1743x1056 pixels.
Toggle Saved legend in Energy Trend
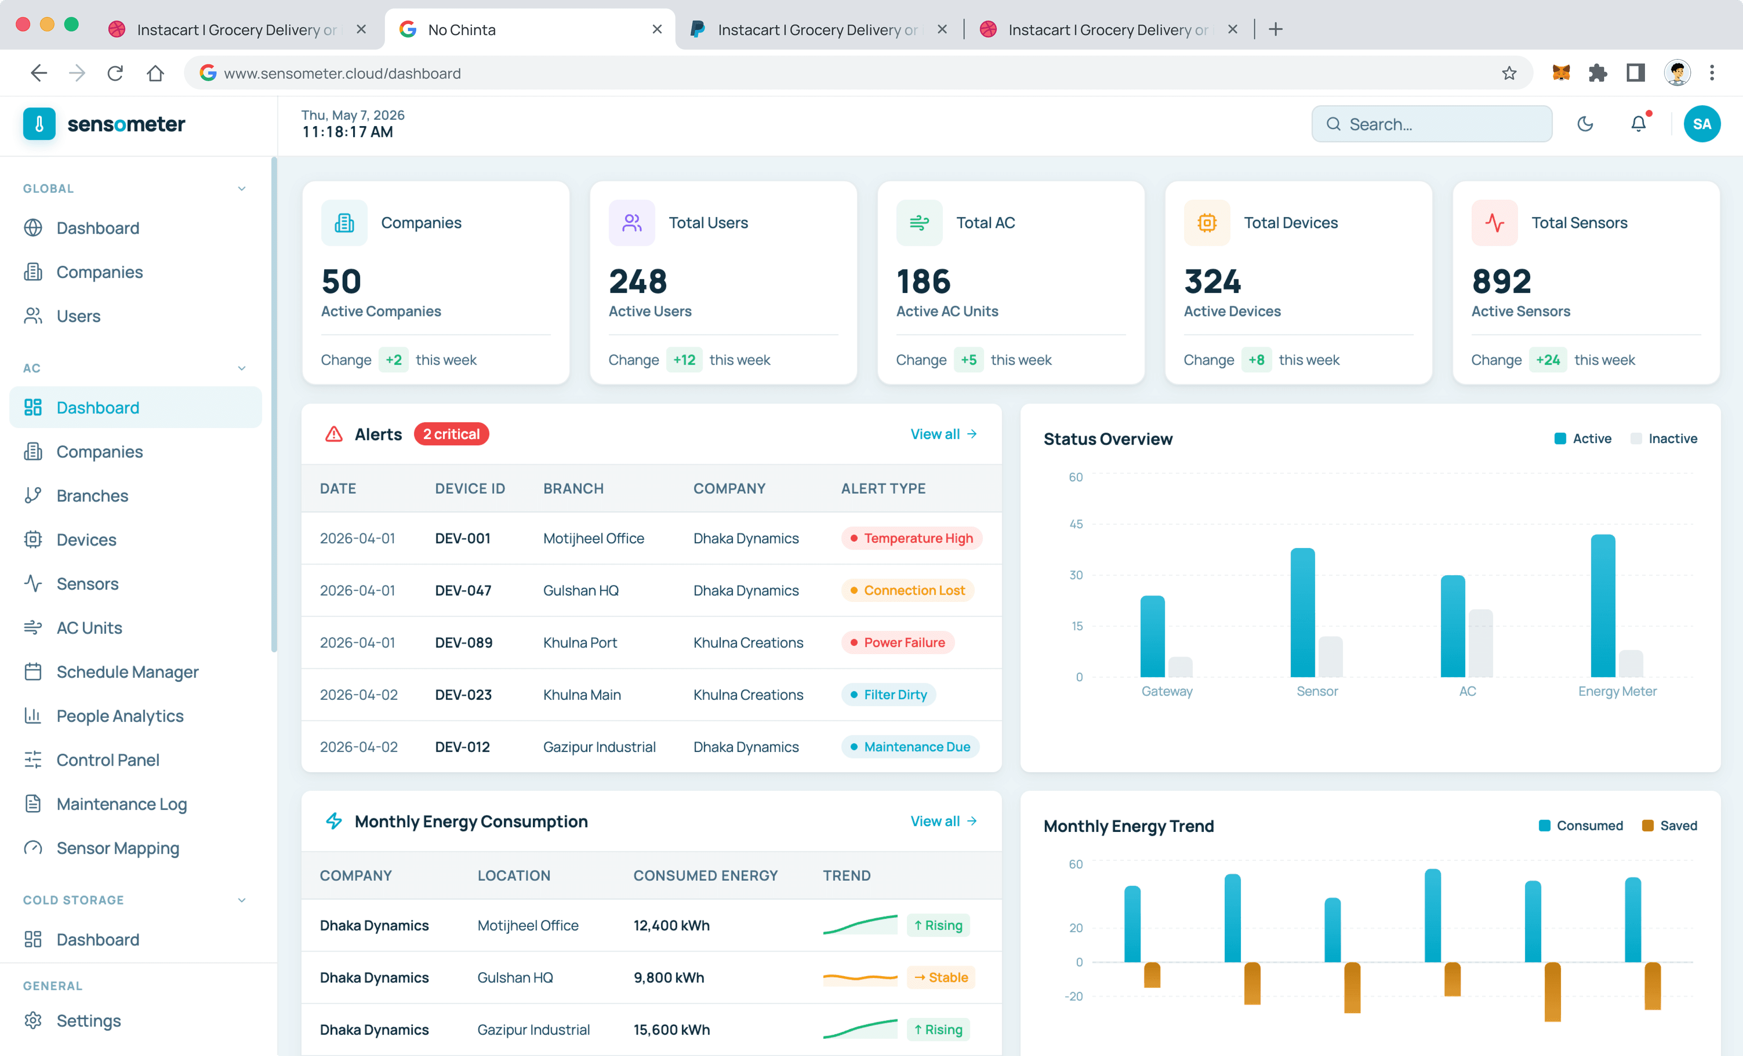(1669, 826)
